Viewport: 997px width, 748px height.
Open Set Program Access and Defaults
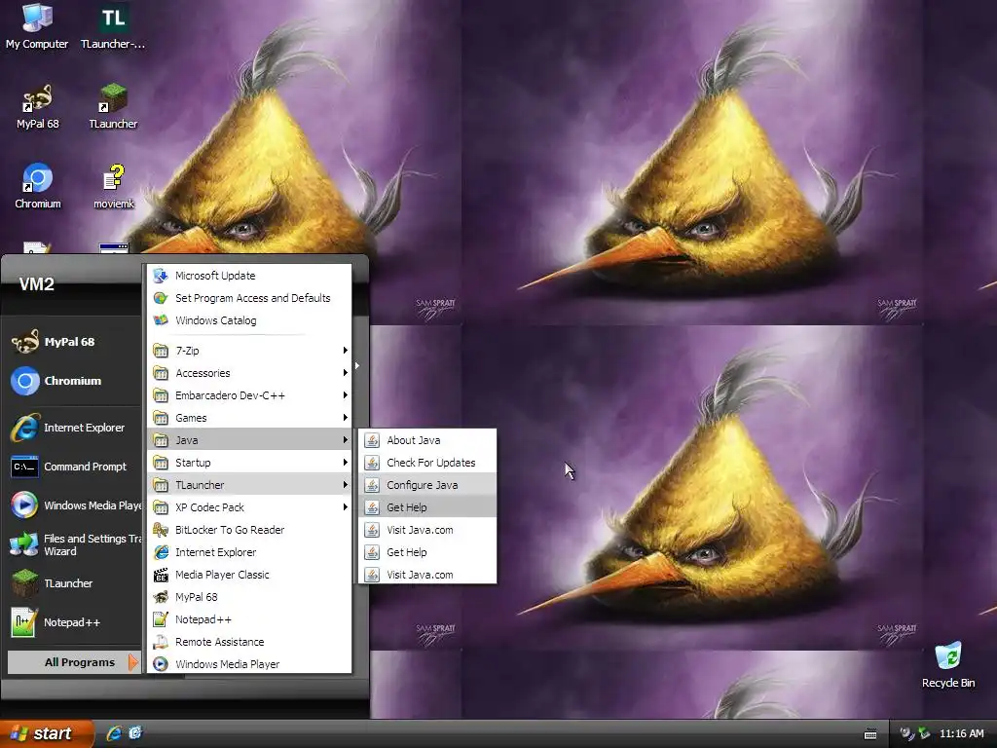click(x=249, y=298)
